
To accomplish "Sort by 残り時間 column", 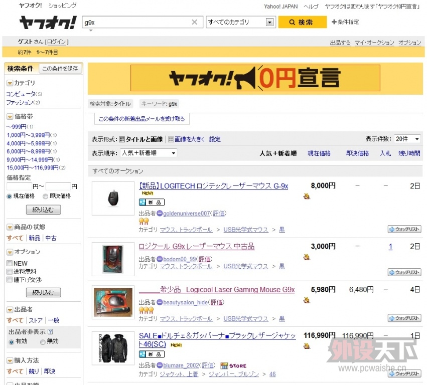I will [x=409, y=153].
